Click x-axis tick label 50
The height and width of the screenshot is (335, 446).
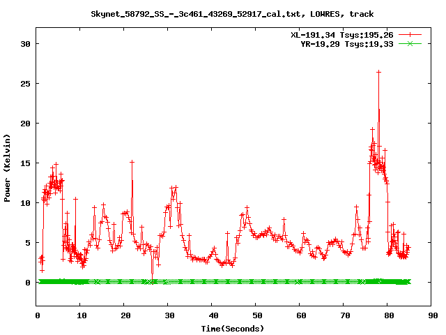[257, 315]
